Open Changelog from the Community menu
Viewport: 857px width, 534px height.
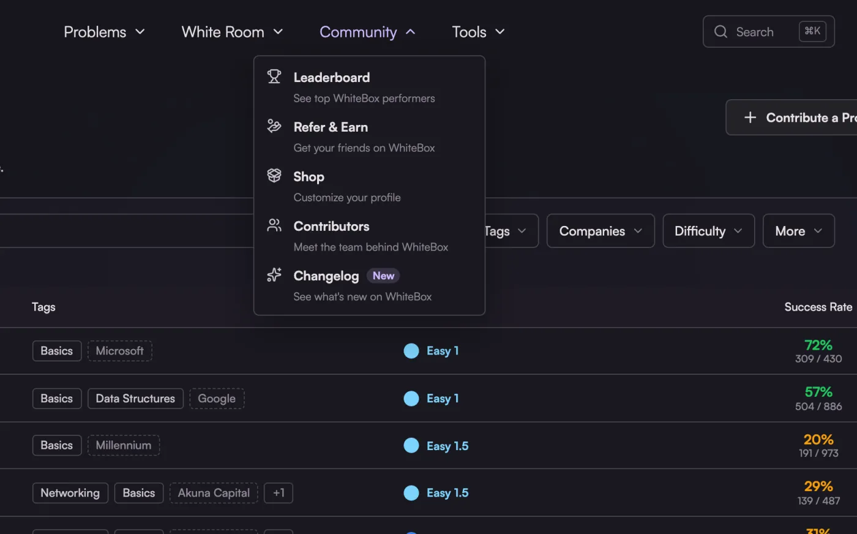[x=369, y=285]
